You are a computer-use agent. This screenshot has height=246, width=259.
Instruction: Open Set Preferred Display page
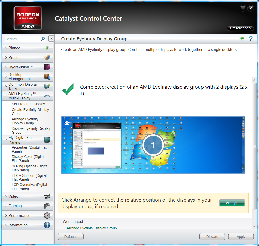28,104
